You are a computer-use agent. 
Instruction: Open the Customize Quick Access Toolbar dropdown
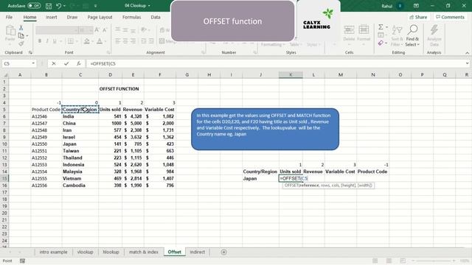96,6
